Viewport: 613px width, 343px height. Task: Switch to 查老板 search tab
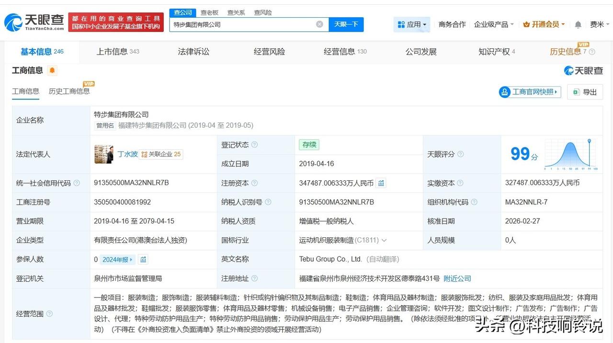click(209, 12)
